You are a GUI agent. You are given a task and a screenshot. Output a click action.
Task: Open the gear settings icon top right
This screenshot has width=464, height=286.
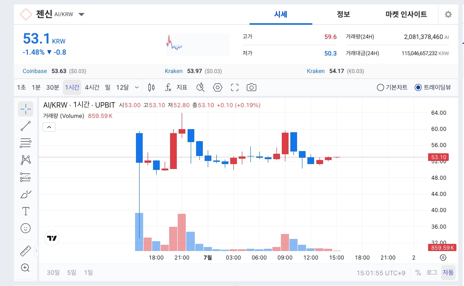pos(448,14)
